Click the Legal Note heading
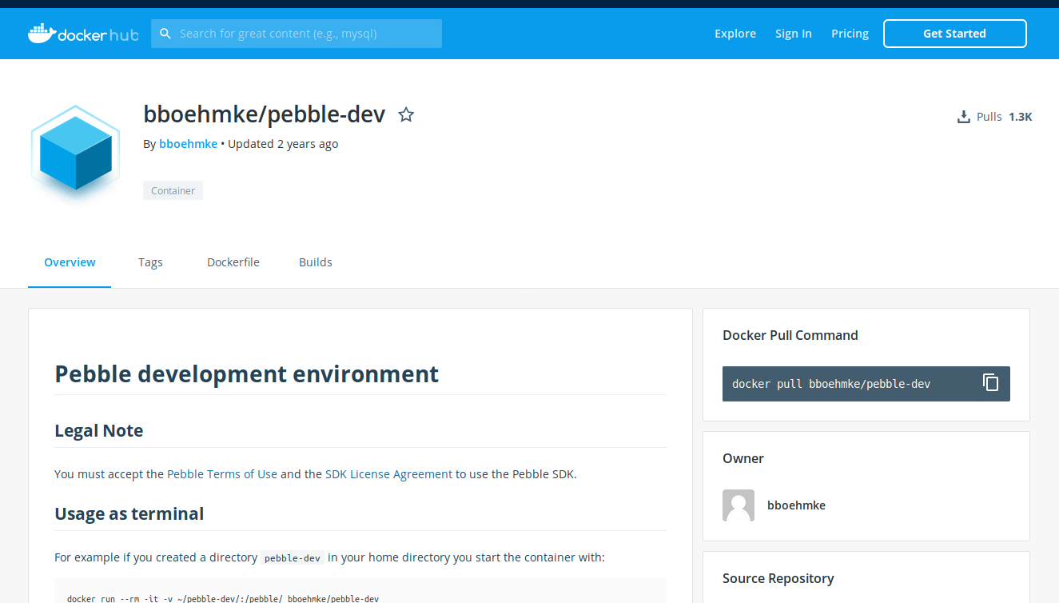This screenshot has width=1059, height=603. coord(99,430)
